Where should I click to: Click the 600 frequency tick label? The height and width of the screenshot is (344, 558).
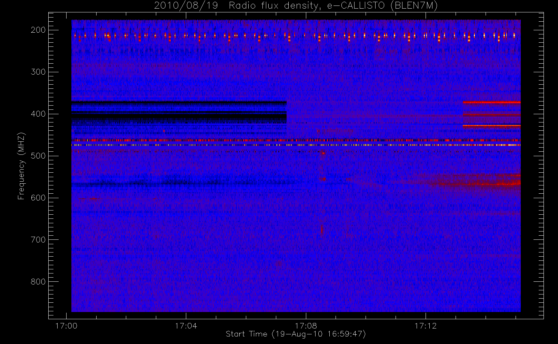coord(38,198)
